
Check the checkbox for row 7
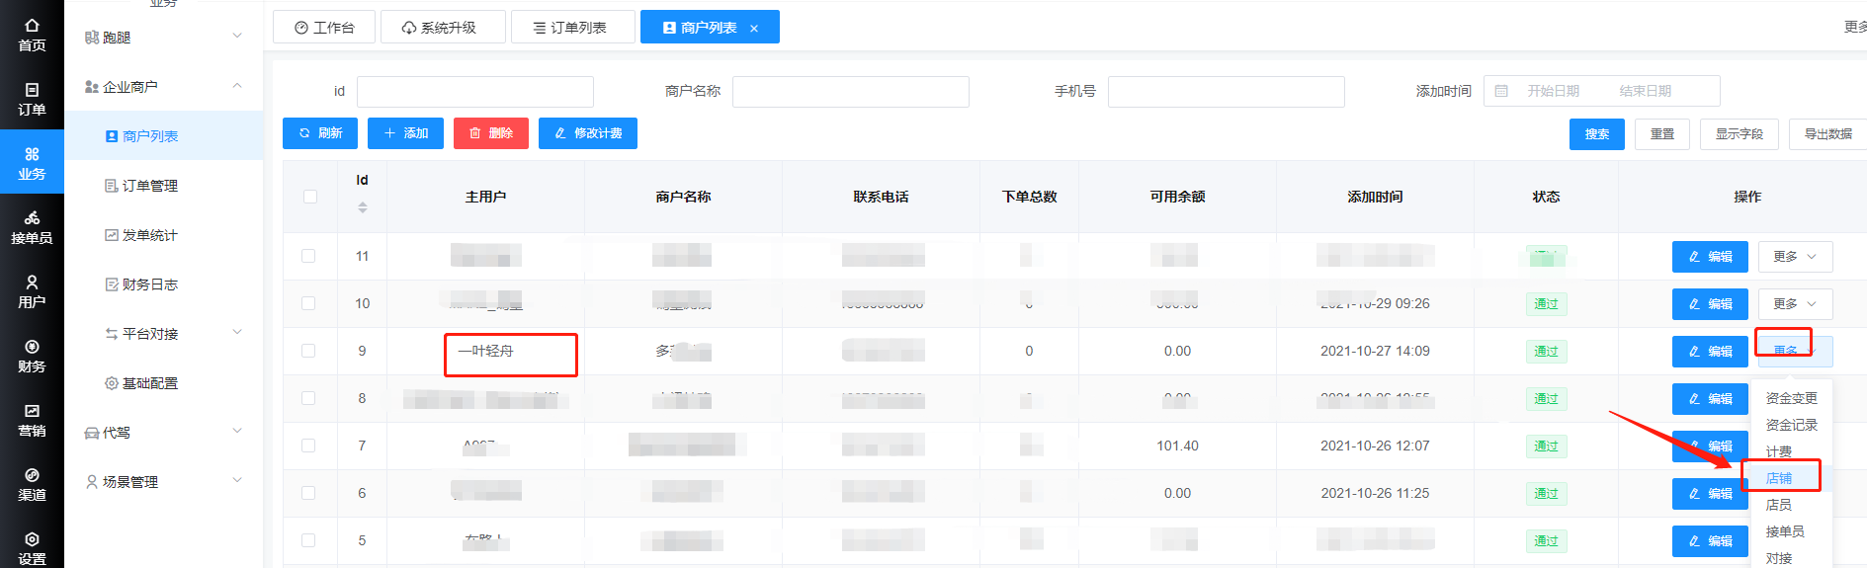308,446
